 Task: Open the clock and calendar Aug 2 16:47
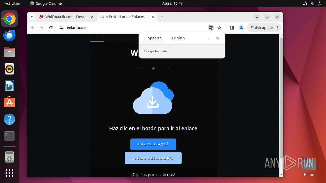tap(172, 3)
